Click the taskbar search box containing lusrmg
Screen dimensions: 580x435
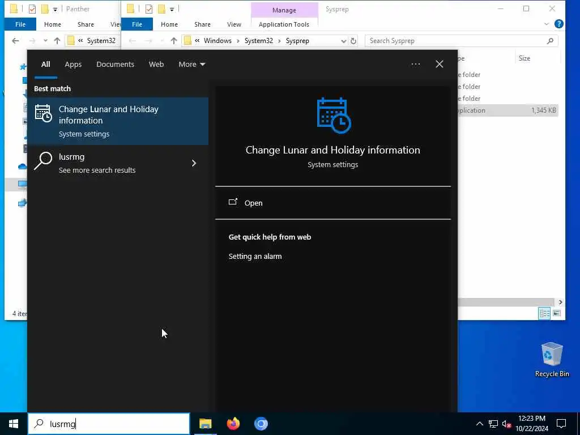109,424
